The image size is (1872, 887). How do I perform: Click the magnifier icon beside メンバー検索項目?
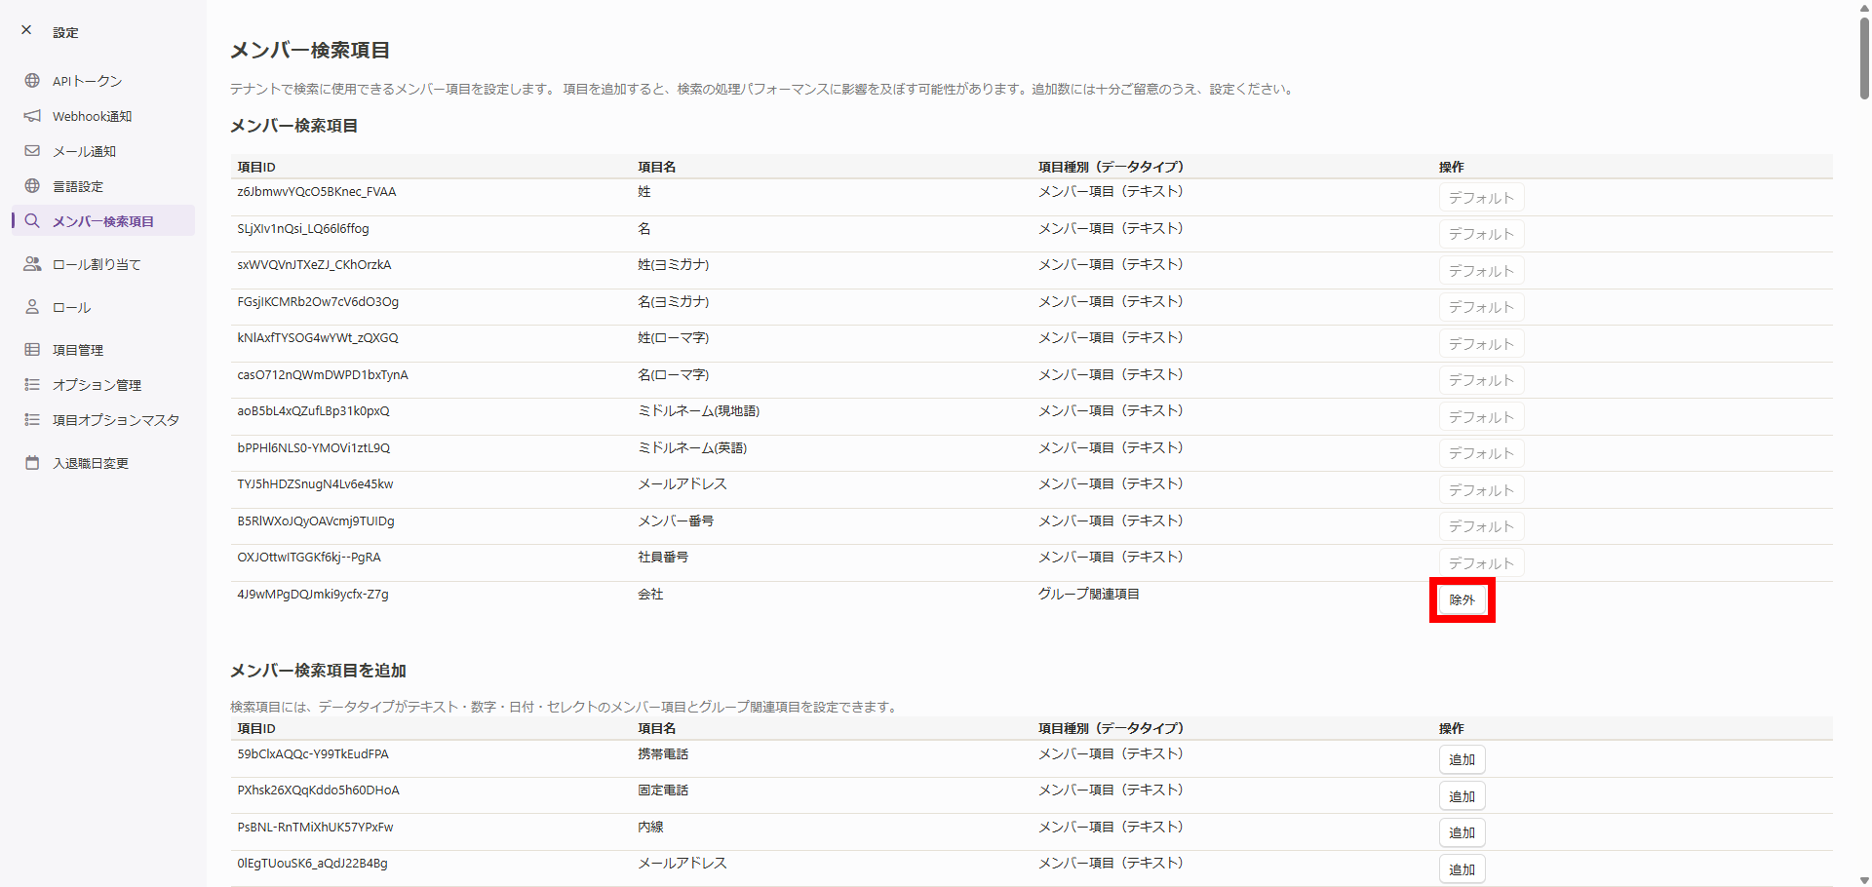pos(32,221)
